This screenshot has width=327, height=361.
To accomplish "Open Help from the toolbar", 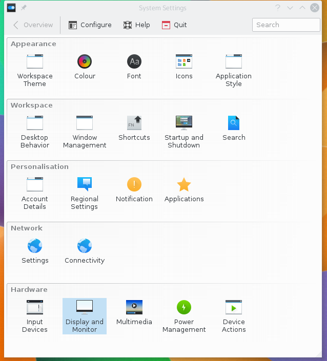I will [136, 25].
